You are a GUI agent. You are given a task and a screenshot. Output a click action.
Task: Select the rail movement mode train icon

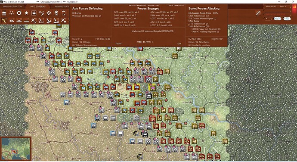[12, 21]
